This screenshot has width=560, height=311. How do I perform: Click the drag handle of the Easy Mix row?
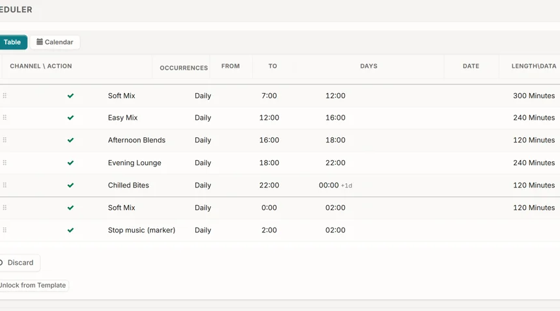5,117
